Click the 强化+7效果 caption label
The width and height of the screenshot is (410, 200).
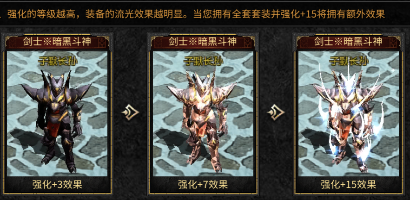click(203, 185)
